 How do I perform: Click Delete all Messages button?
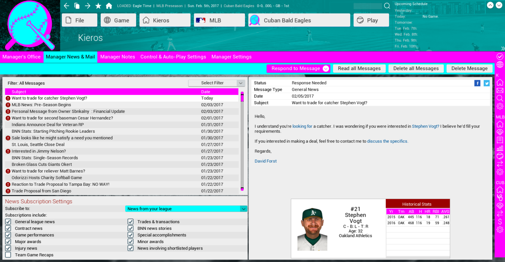pyautogui.click(x=416, y=68)
